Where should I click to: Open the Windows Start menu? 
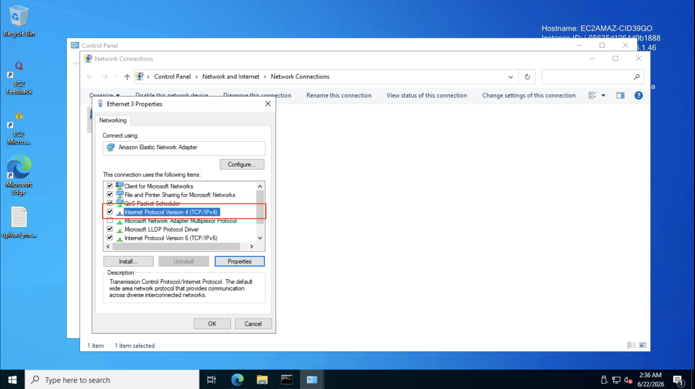(x=12, y=379)
